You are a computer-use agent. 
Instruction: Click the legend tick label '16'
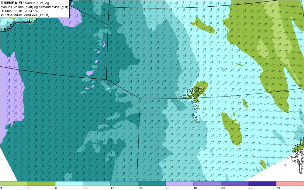tap(168, 188)
